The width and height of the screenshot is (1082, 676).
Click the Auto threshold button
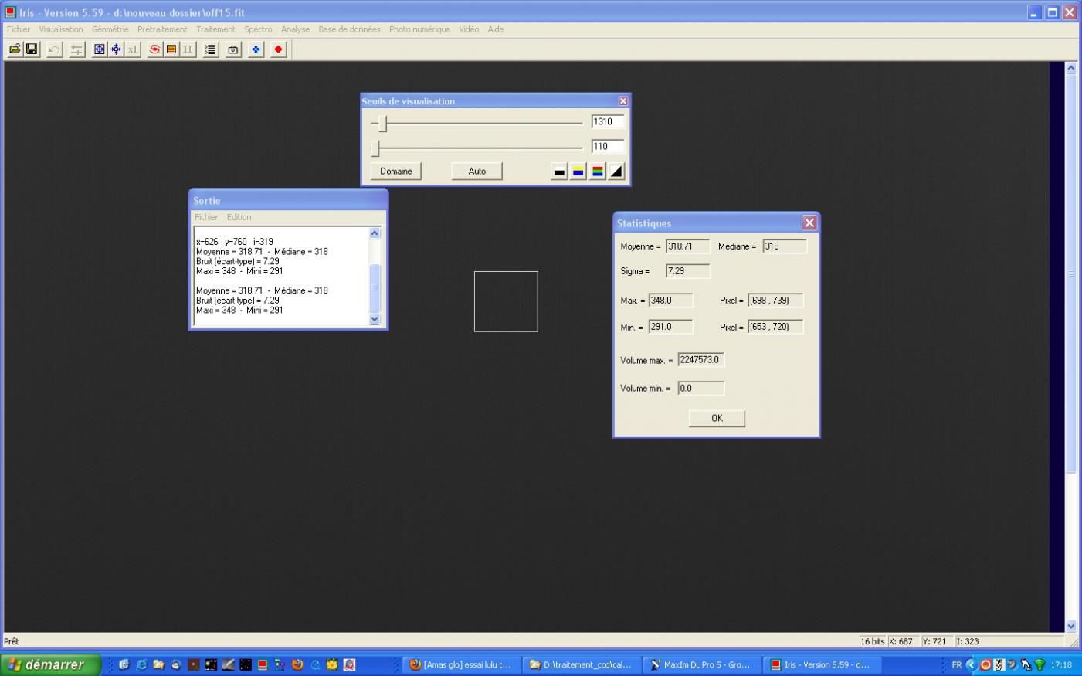(477, 172)
